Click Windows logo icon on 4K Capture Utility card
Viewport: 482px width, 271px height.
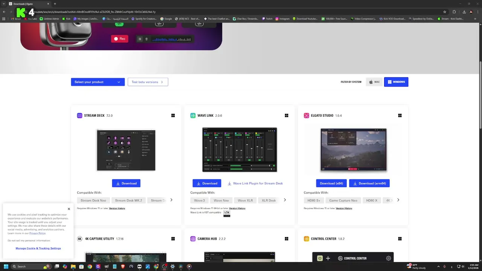pyautogui.click(x=173, y=239)
